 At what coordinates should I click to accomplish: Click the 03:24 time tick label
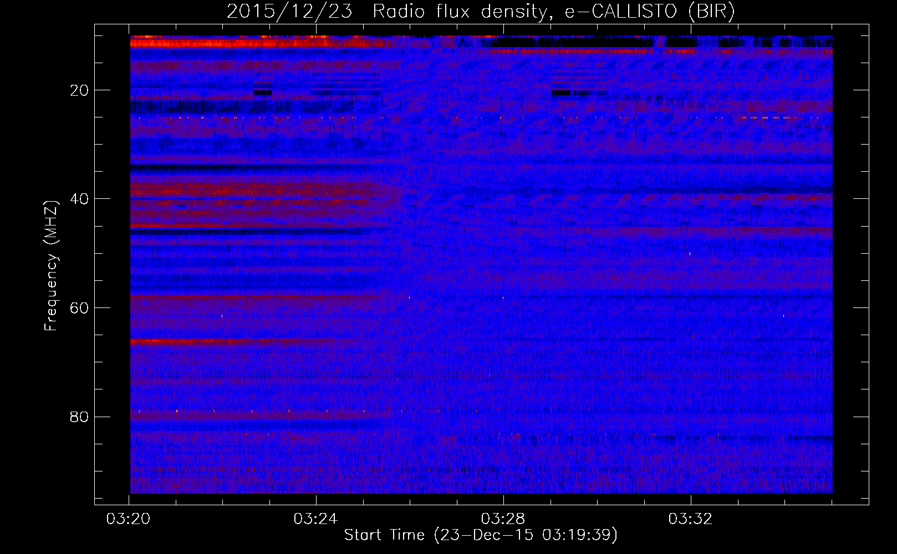pos(316,519)
